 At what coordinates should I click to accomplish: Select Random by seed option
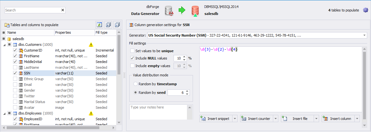pos(136,93)
